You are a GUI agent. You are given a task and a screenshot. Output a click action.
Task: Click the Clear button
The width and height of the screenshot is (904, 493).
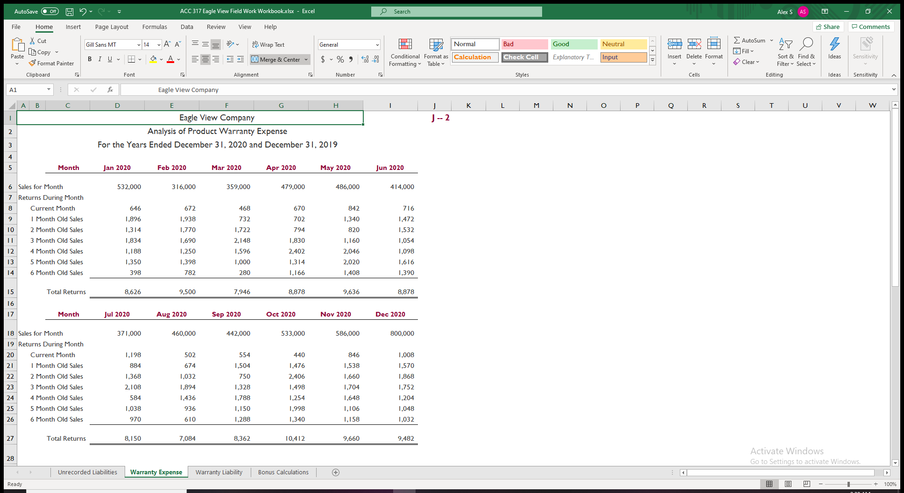[746, 62]
